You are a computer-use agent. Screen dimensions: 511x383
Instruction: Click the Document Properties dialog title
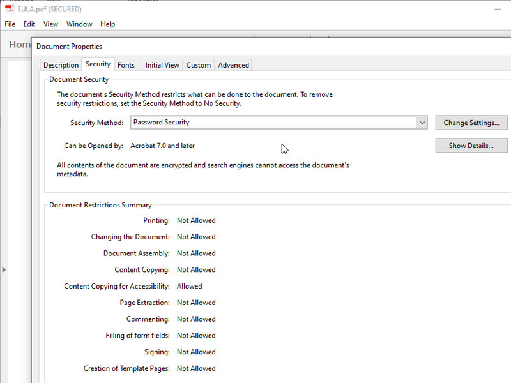pos(70,47)
